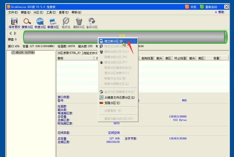
Task: Open the 查看 View menu
Action: pyautogui.click(x=64, y=12)
